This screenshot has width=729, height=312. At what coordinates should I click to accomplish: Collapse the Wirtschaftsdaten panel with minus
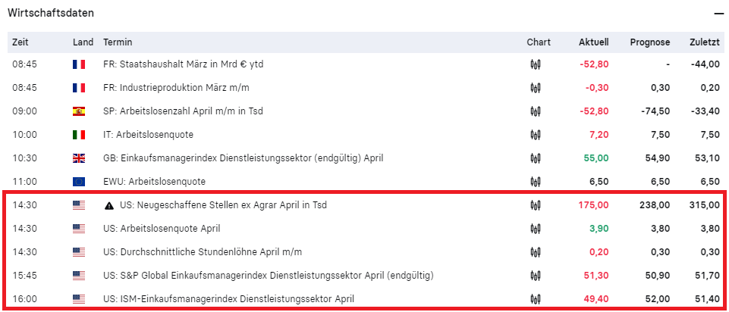719,14
